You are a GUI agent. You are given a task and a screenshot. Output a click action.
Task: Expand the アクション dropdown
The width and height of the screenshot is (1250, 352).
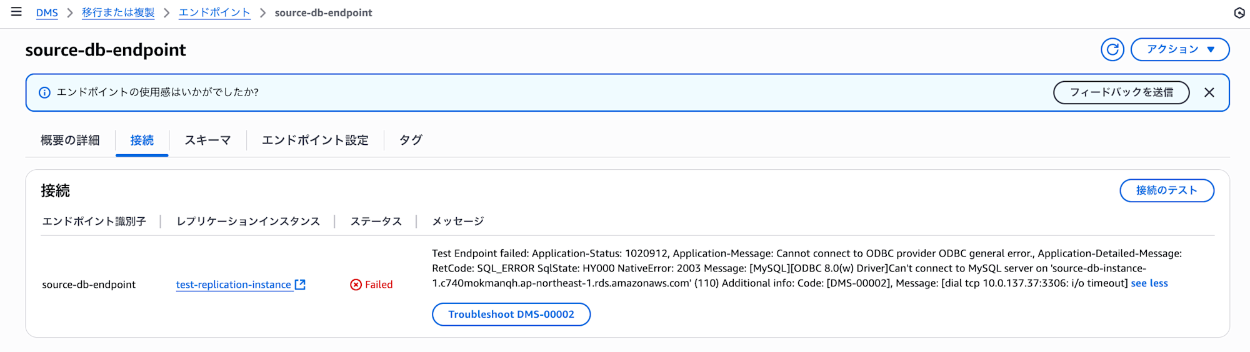pos(1180,49)
